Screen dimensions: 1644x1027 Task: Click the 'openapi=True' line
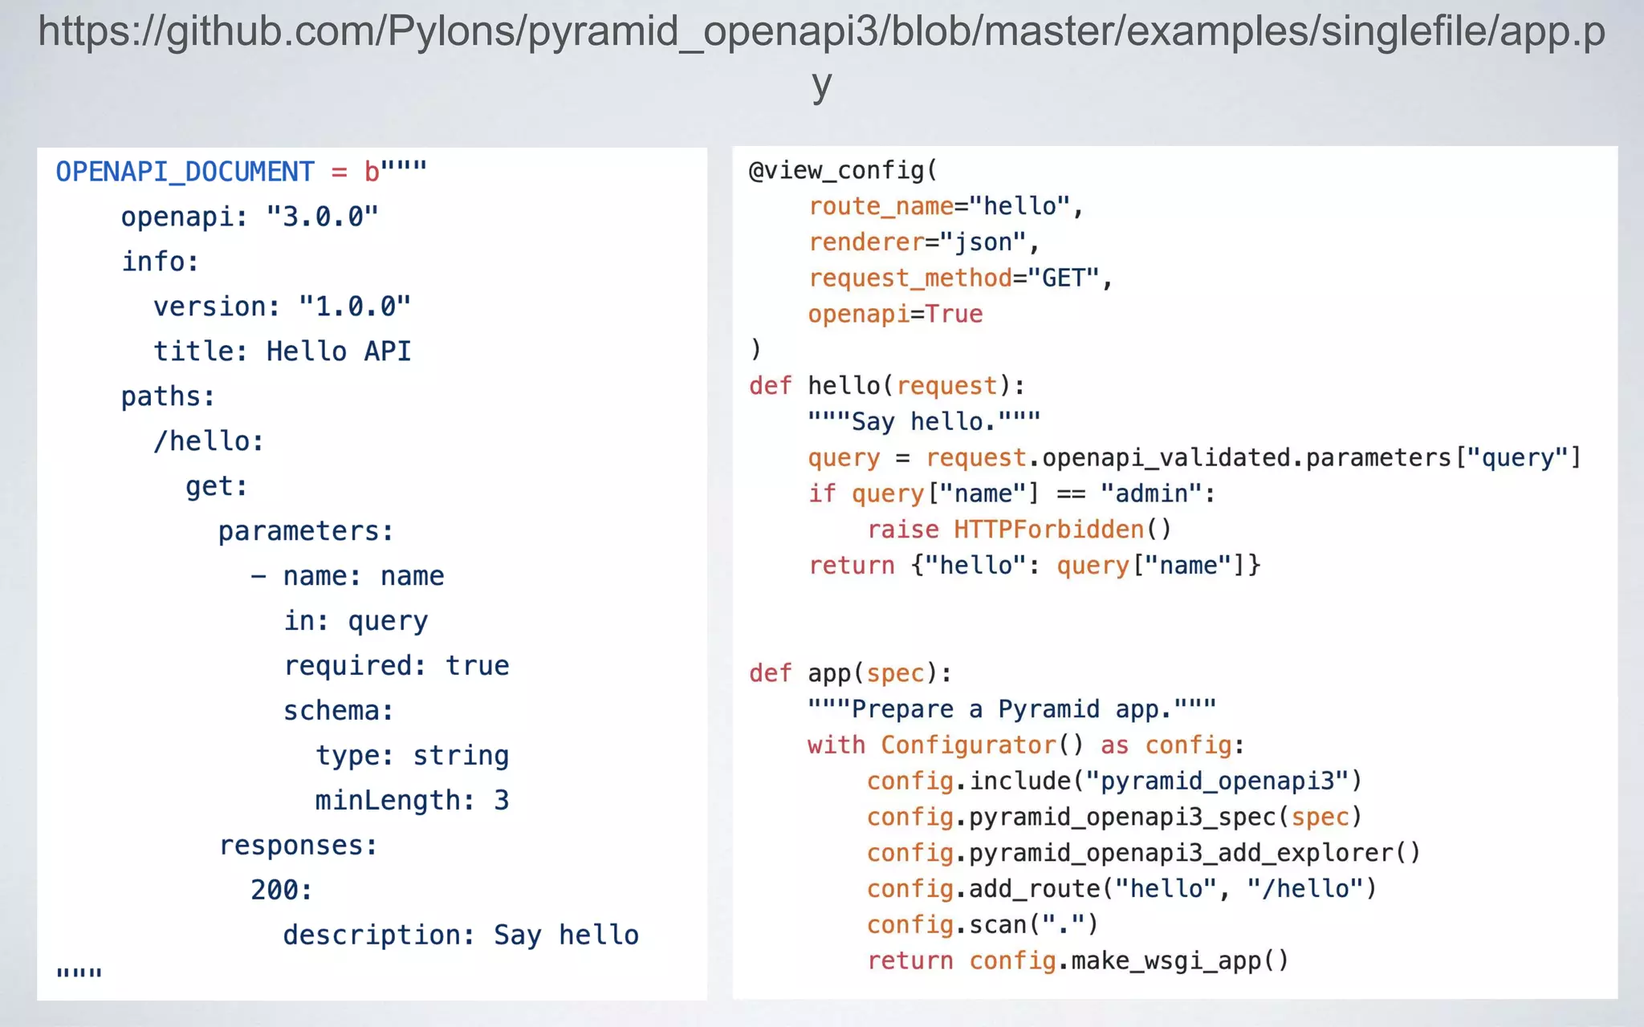[895, 314]
